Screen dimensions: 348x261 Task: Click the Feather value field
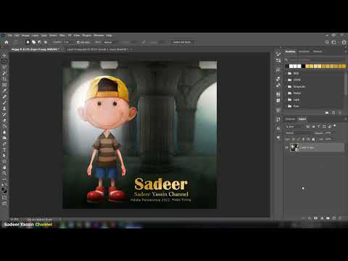click(67, 42)
